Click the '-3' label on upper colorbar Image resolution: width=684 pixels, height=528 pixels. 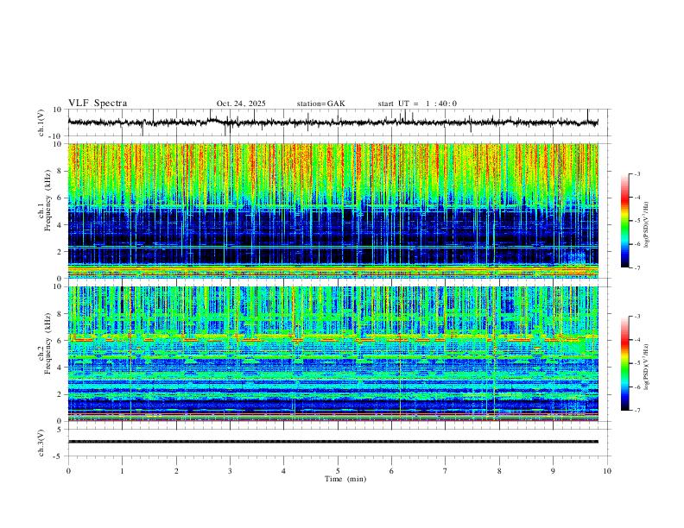[637, 173]
